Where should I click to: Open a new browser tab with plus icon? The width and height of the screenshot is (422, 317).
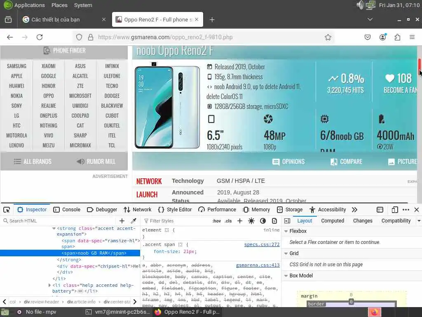[x=212, y=20]
